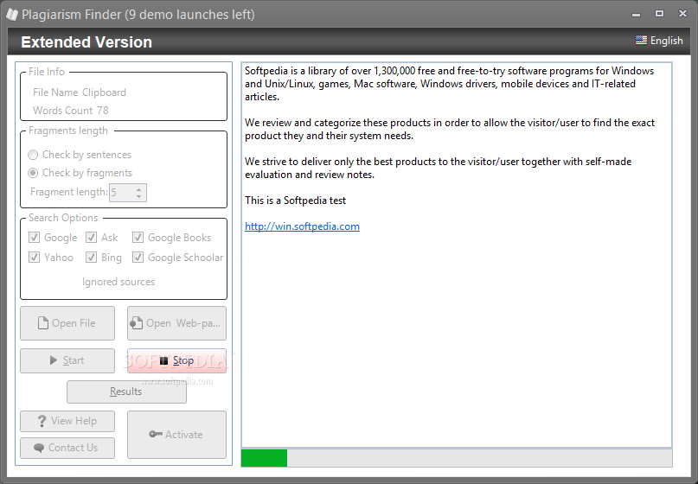Click the Open File button

tap(67, 323)
